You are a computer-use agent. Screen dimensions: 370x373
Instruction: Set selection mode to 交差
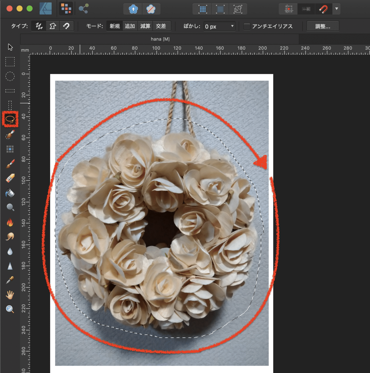(x=161, y=26)
